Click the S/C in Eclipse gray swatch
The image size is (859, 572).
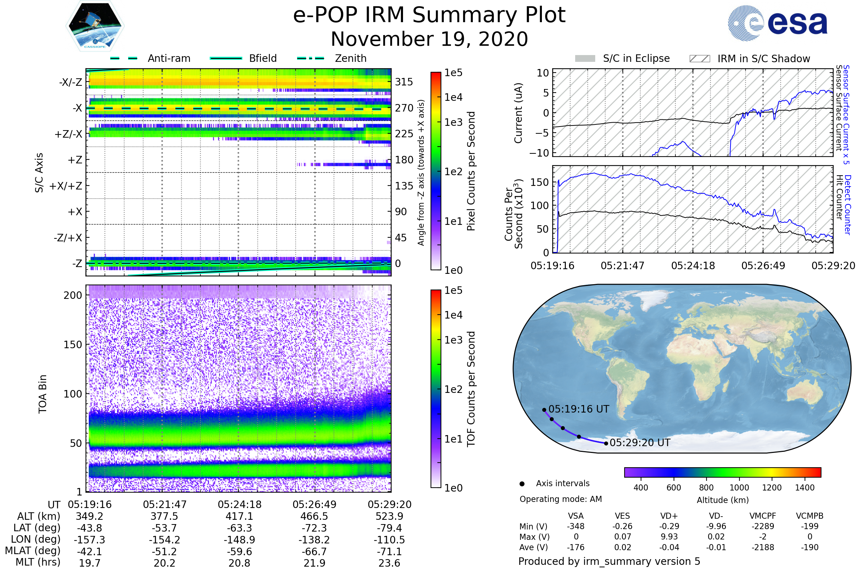coord(585,59)
